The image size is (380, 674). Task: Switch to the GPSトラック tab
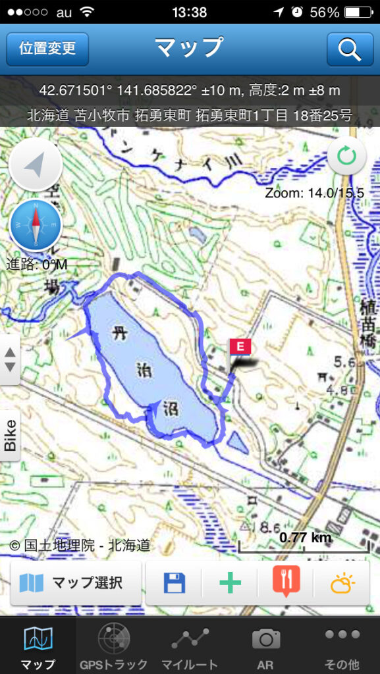tap(113, 646)
